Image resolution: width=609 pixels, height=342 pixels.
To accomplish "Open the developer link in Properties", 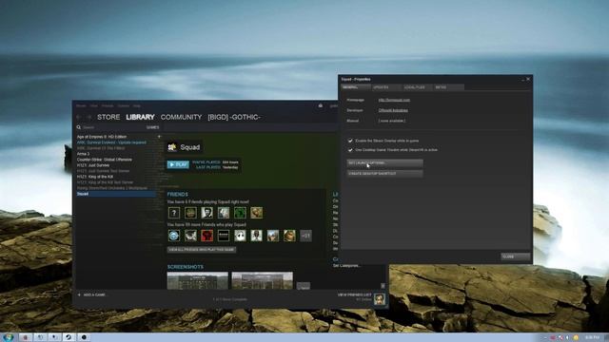I will pyautogui.click(x=393, y=110).
